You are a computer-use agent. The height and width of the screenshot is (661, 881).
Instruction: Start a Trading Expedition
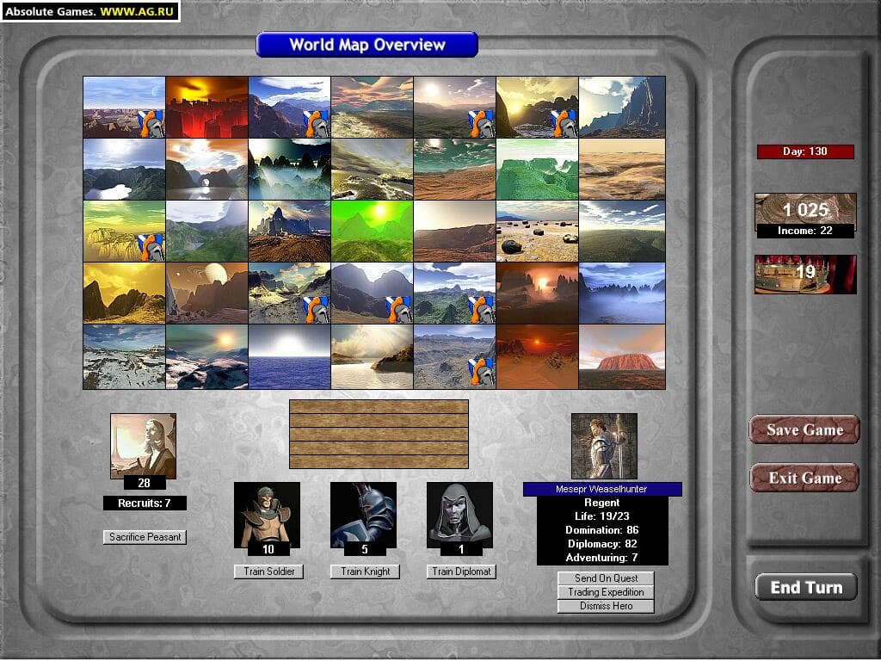605,592
